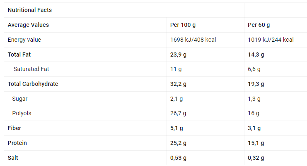Select the Fiber row label
The height and width of the screenshot is (166, 307).
point(15,128)
